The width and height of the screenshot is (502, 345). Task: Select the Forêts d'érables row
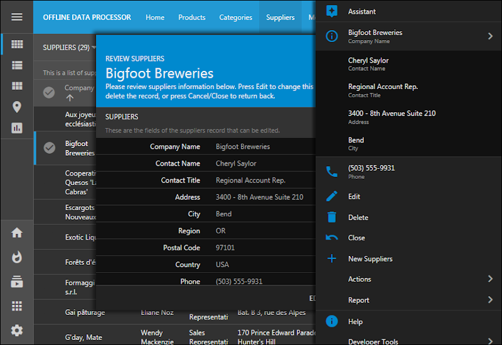click(65, 262)
